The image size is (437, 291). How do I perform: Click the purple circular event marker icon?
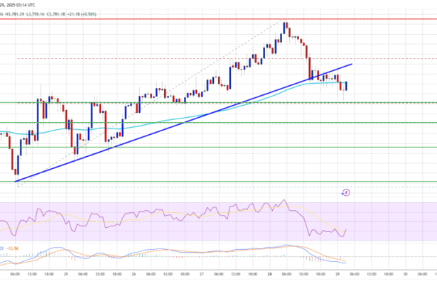346,191
